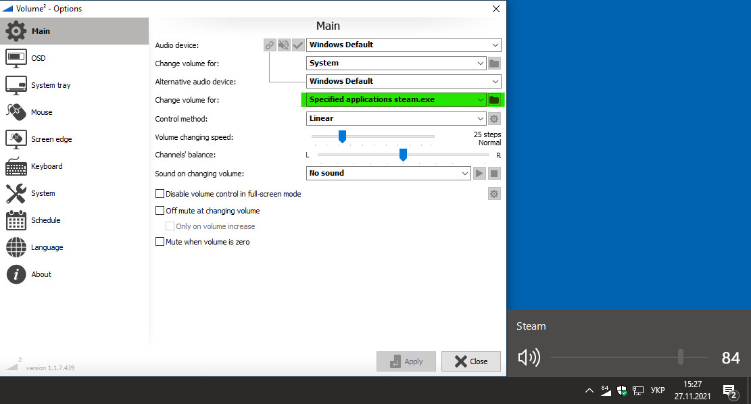This screenshot has width=751, height=404.
Task: Open the Specified applications steam.exe dropdown
Action: [394, 99]
